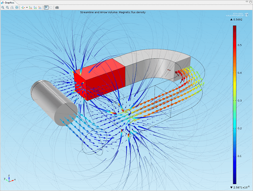Go to default 3D view
This screenshot has width=253, height=191.
pyautogui.click(x=23, y=7)
